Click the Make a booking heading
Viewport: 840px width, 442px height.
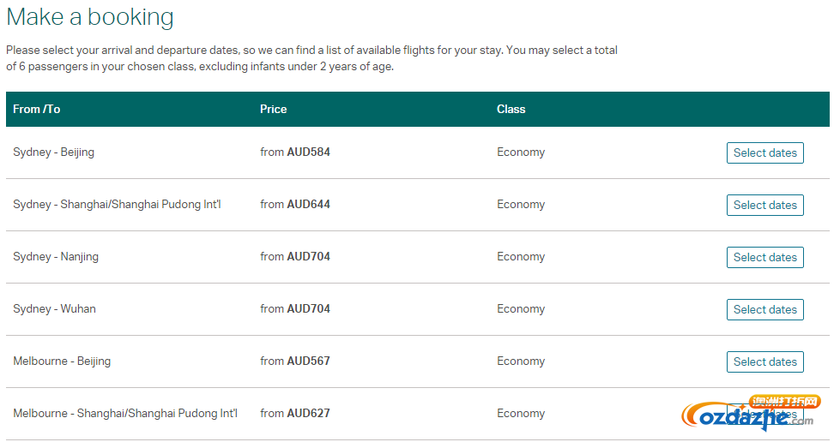coord(90,16)
